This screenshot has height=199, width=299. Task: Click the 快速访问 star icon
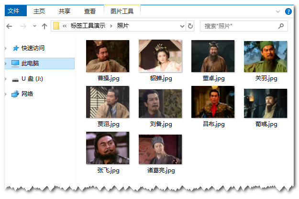[16, 48]
